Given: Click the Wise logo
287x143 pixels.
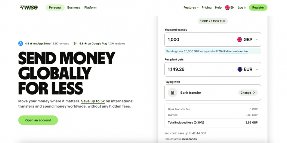Looking at the screenshot, I should pyautogui.click(x=29, y=7).
